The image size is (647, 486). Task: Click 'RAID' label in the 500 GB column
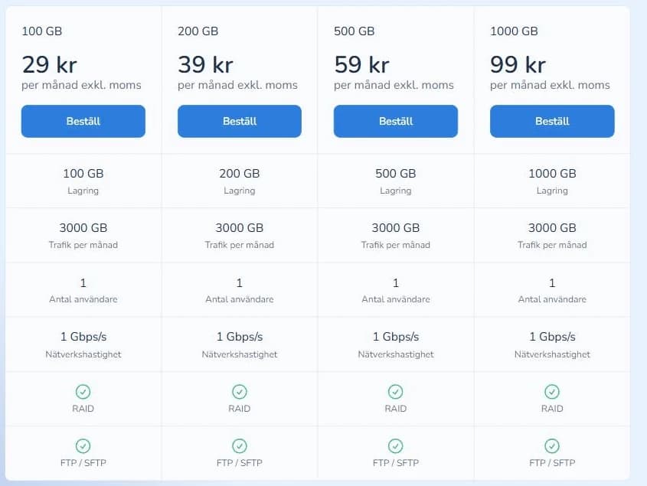(x=395, y=409)
